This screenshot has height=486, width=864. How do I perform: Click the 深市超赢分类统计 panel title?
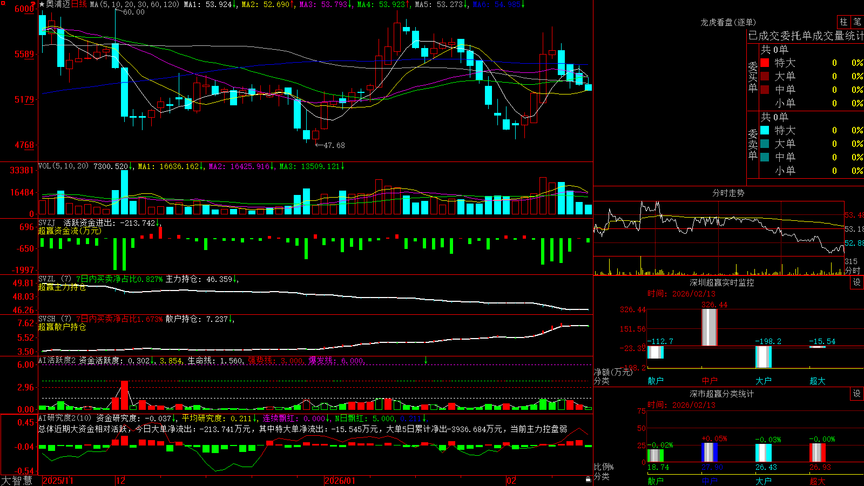pyautogui.click(x=722, y=394)
